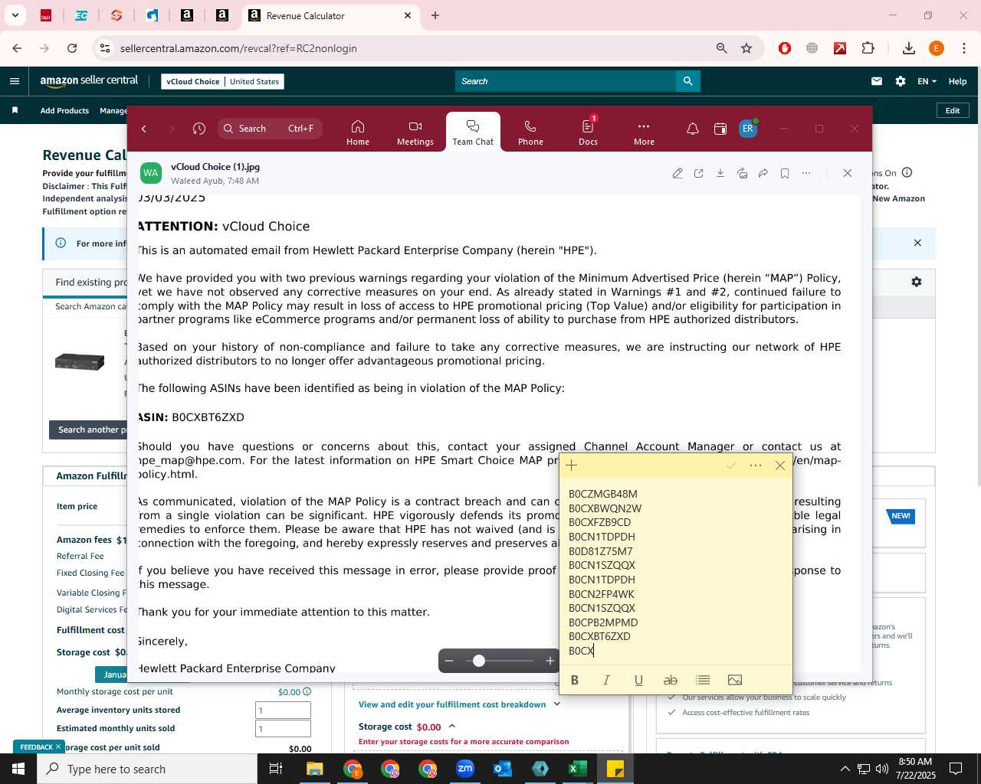The image size is (981, 784).
Task: Zoom in image with plus button
Action: point(550,661)
